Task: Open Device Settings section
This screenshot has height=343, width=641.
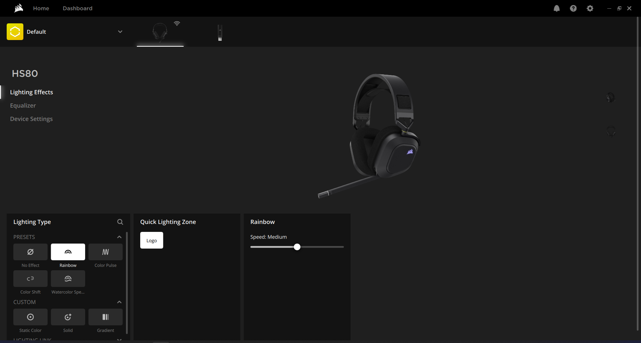Action: pyautogui.click(x=31, y=119)
